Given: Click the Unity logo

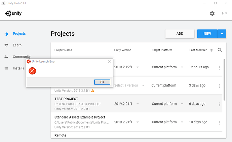Looking at the screenshot, I should coord(13,14).
